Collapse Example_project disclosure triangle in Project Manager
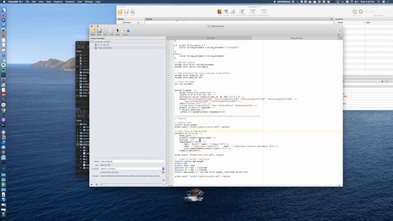 click(x=91, y=42)
